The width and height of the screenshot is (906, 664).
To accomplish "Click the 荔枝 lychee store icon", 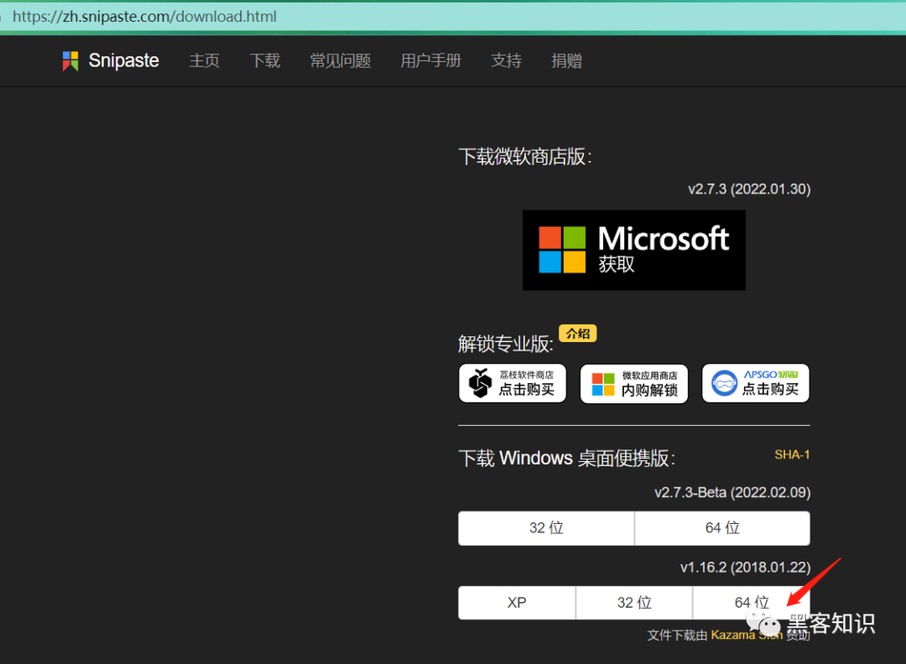I will [480, 383].
